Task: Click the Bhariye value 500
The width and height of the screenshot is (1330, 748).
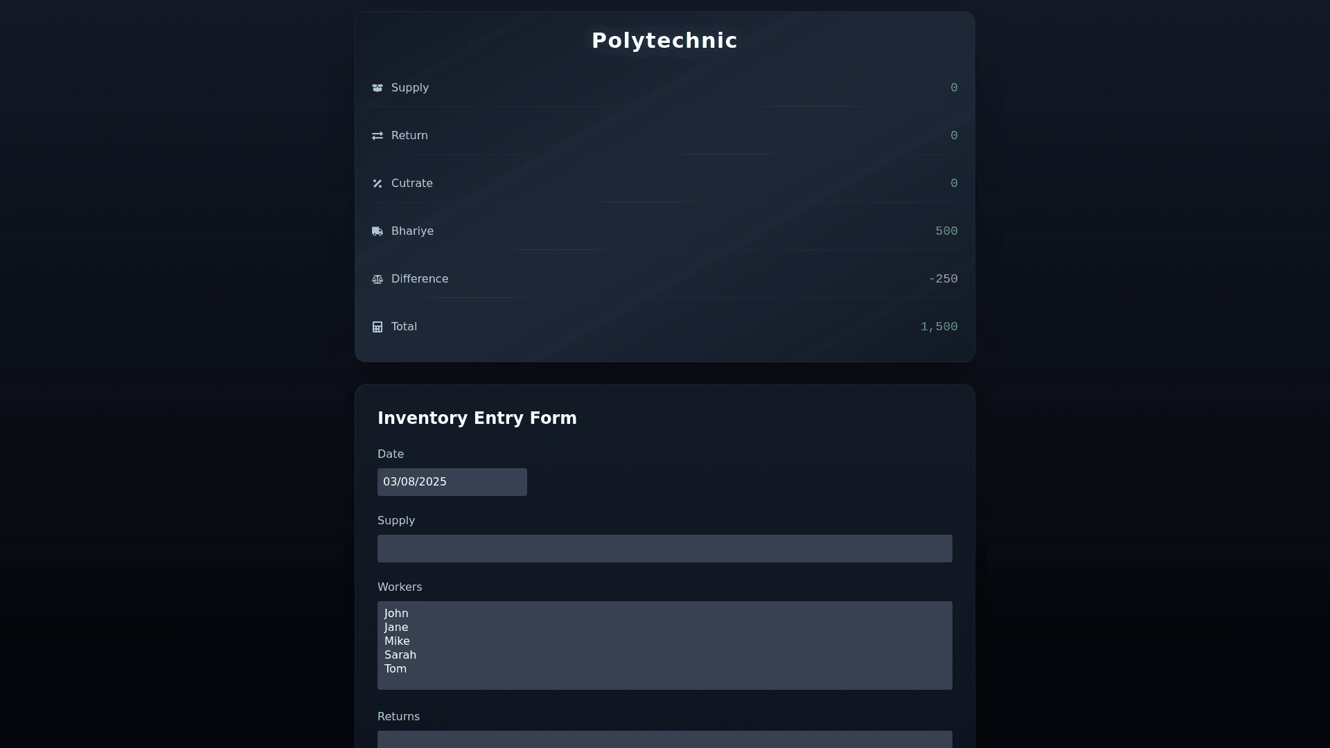Action: pyautogui.click(x=946, y=231)
